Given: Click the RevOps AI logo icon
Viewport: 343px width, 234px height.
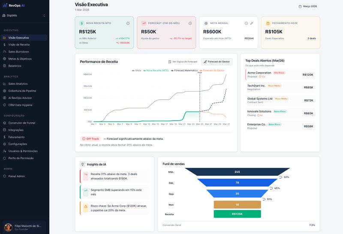Looking at the screenshot, I should tap(5, 5).
